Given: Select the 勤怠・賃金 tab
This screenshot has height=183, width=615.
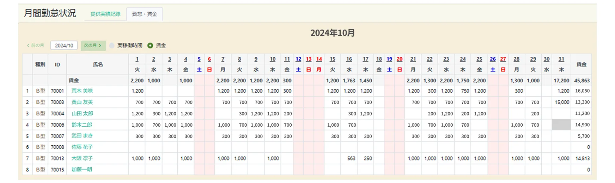Looking at the screenshot, I should point(145,14).
